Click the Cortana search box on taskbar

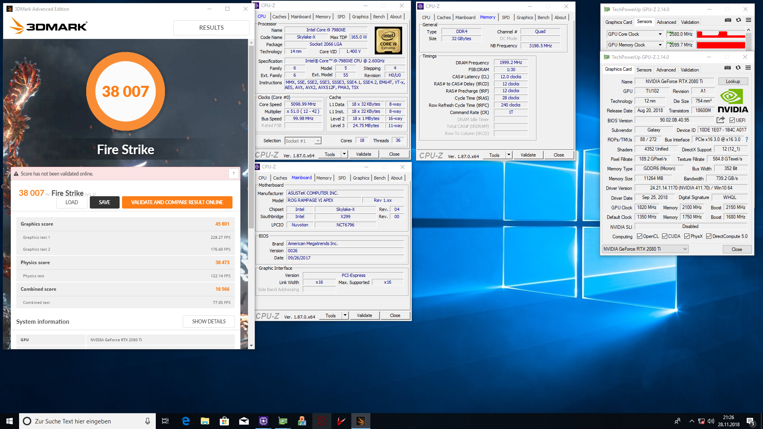tap(87, 421)
